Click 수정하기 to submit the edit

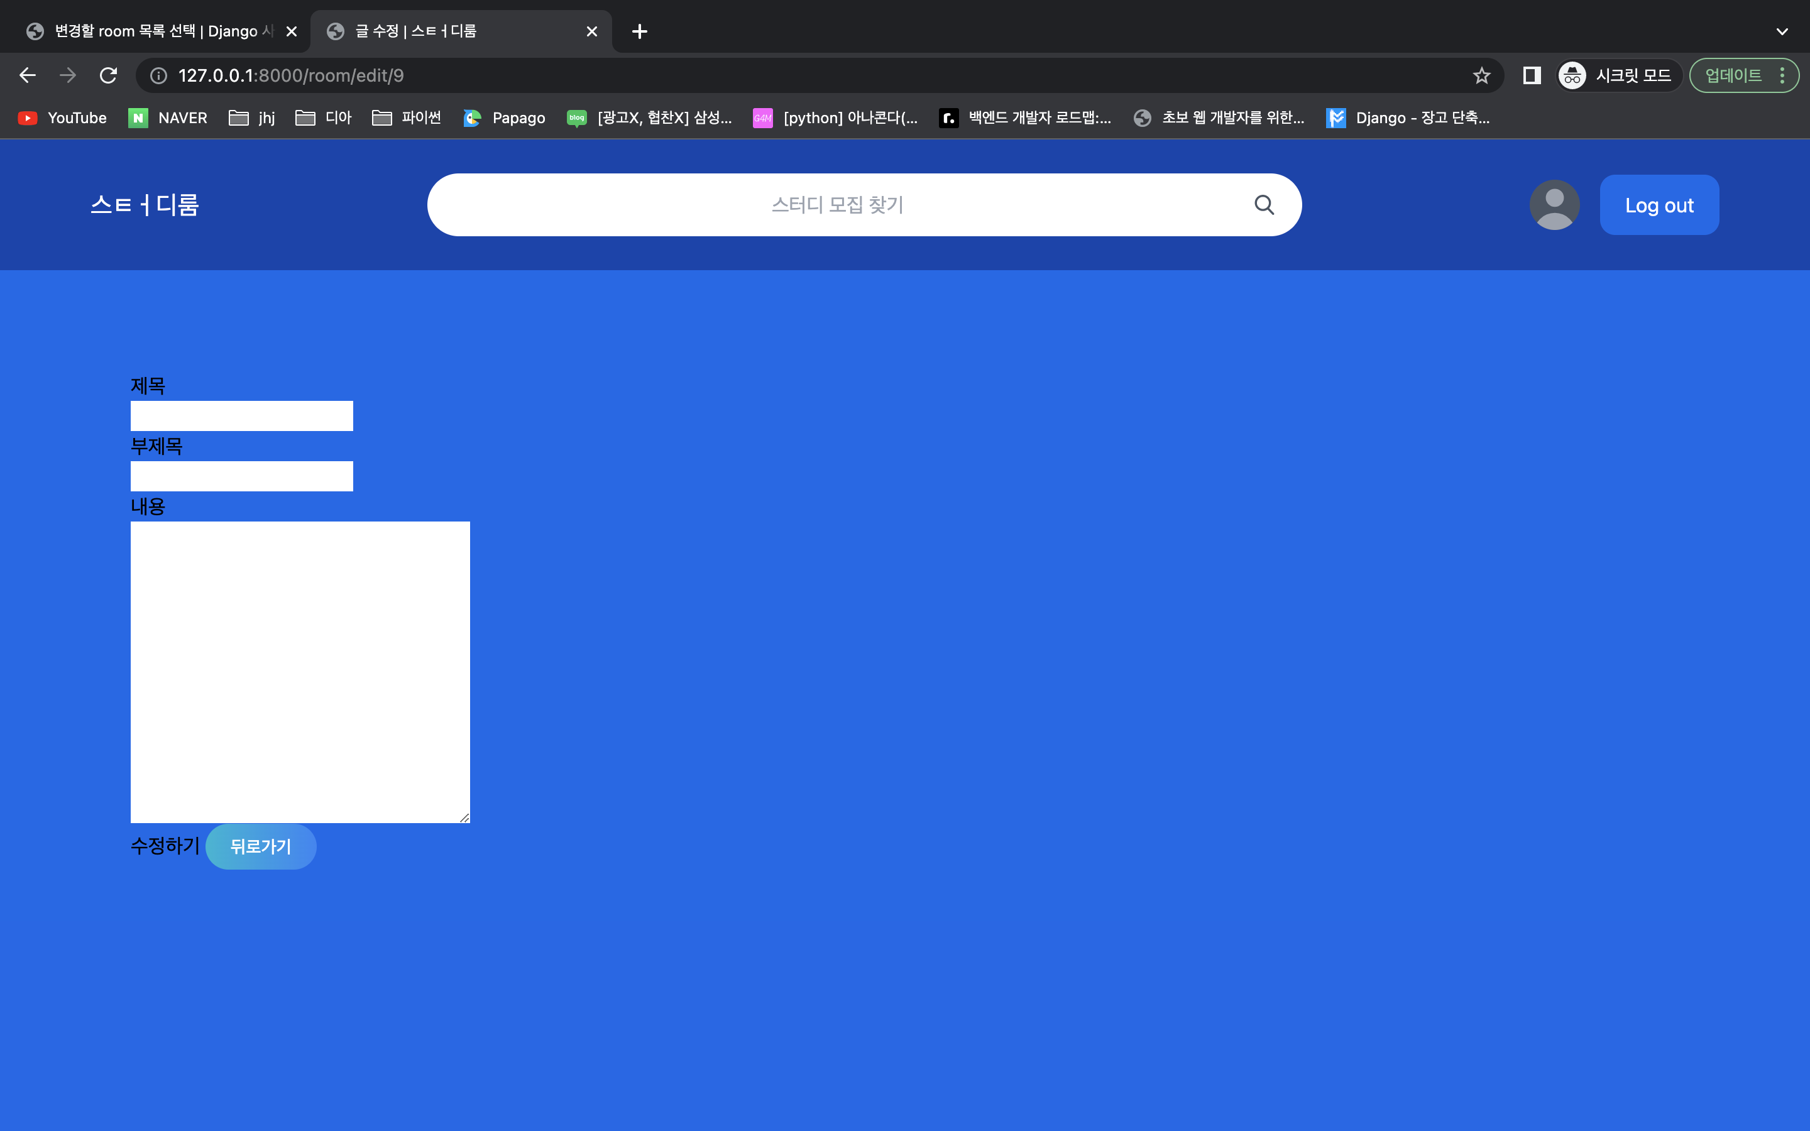click(x=165, y=846)
